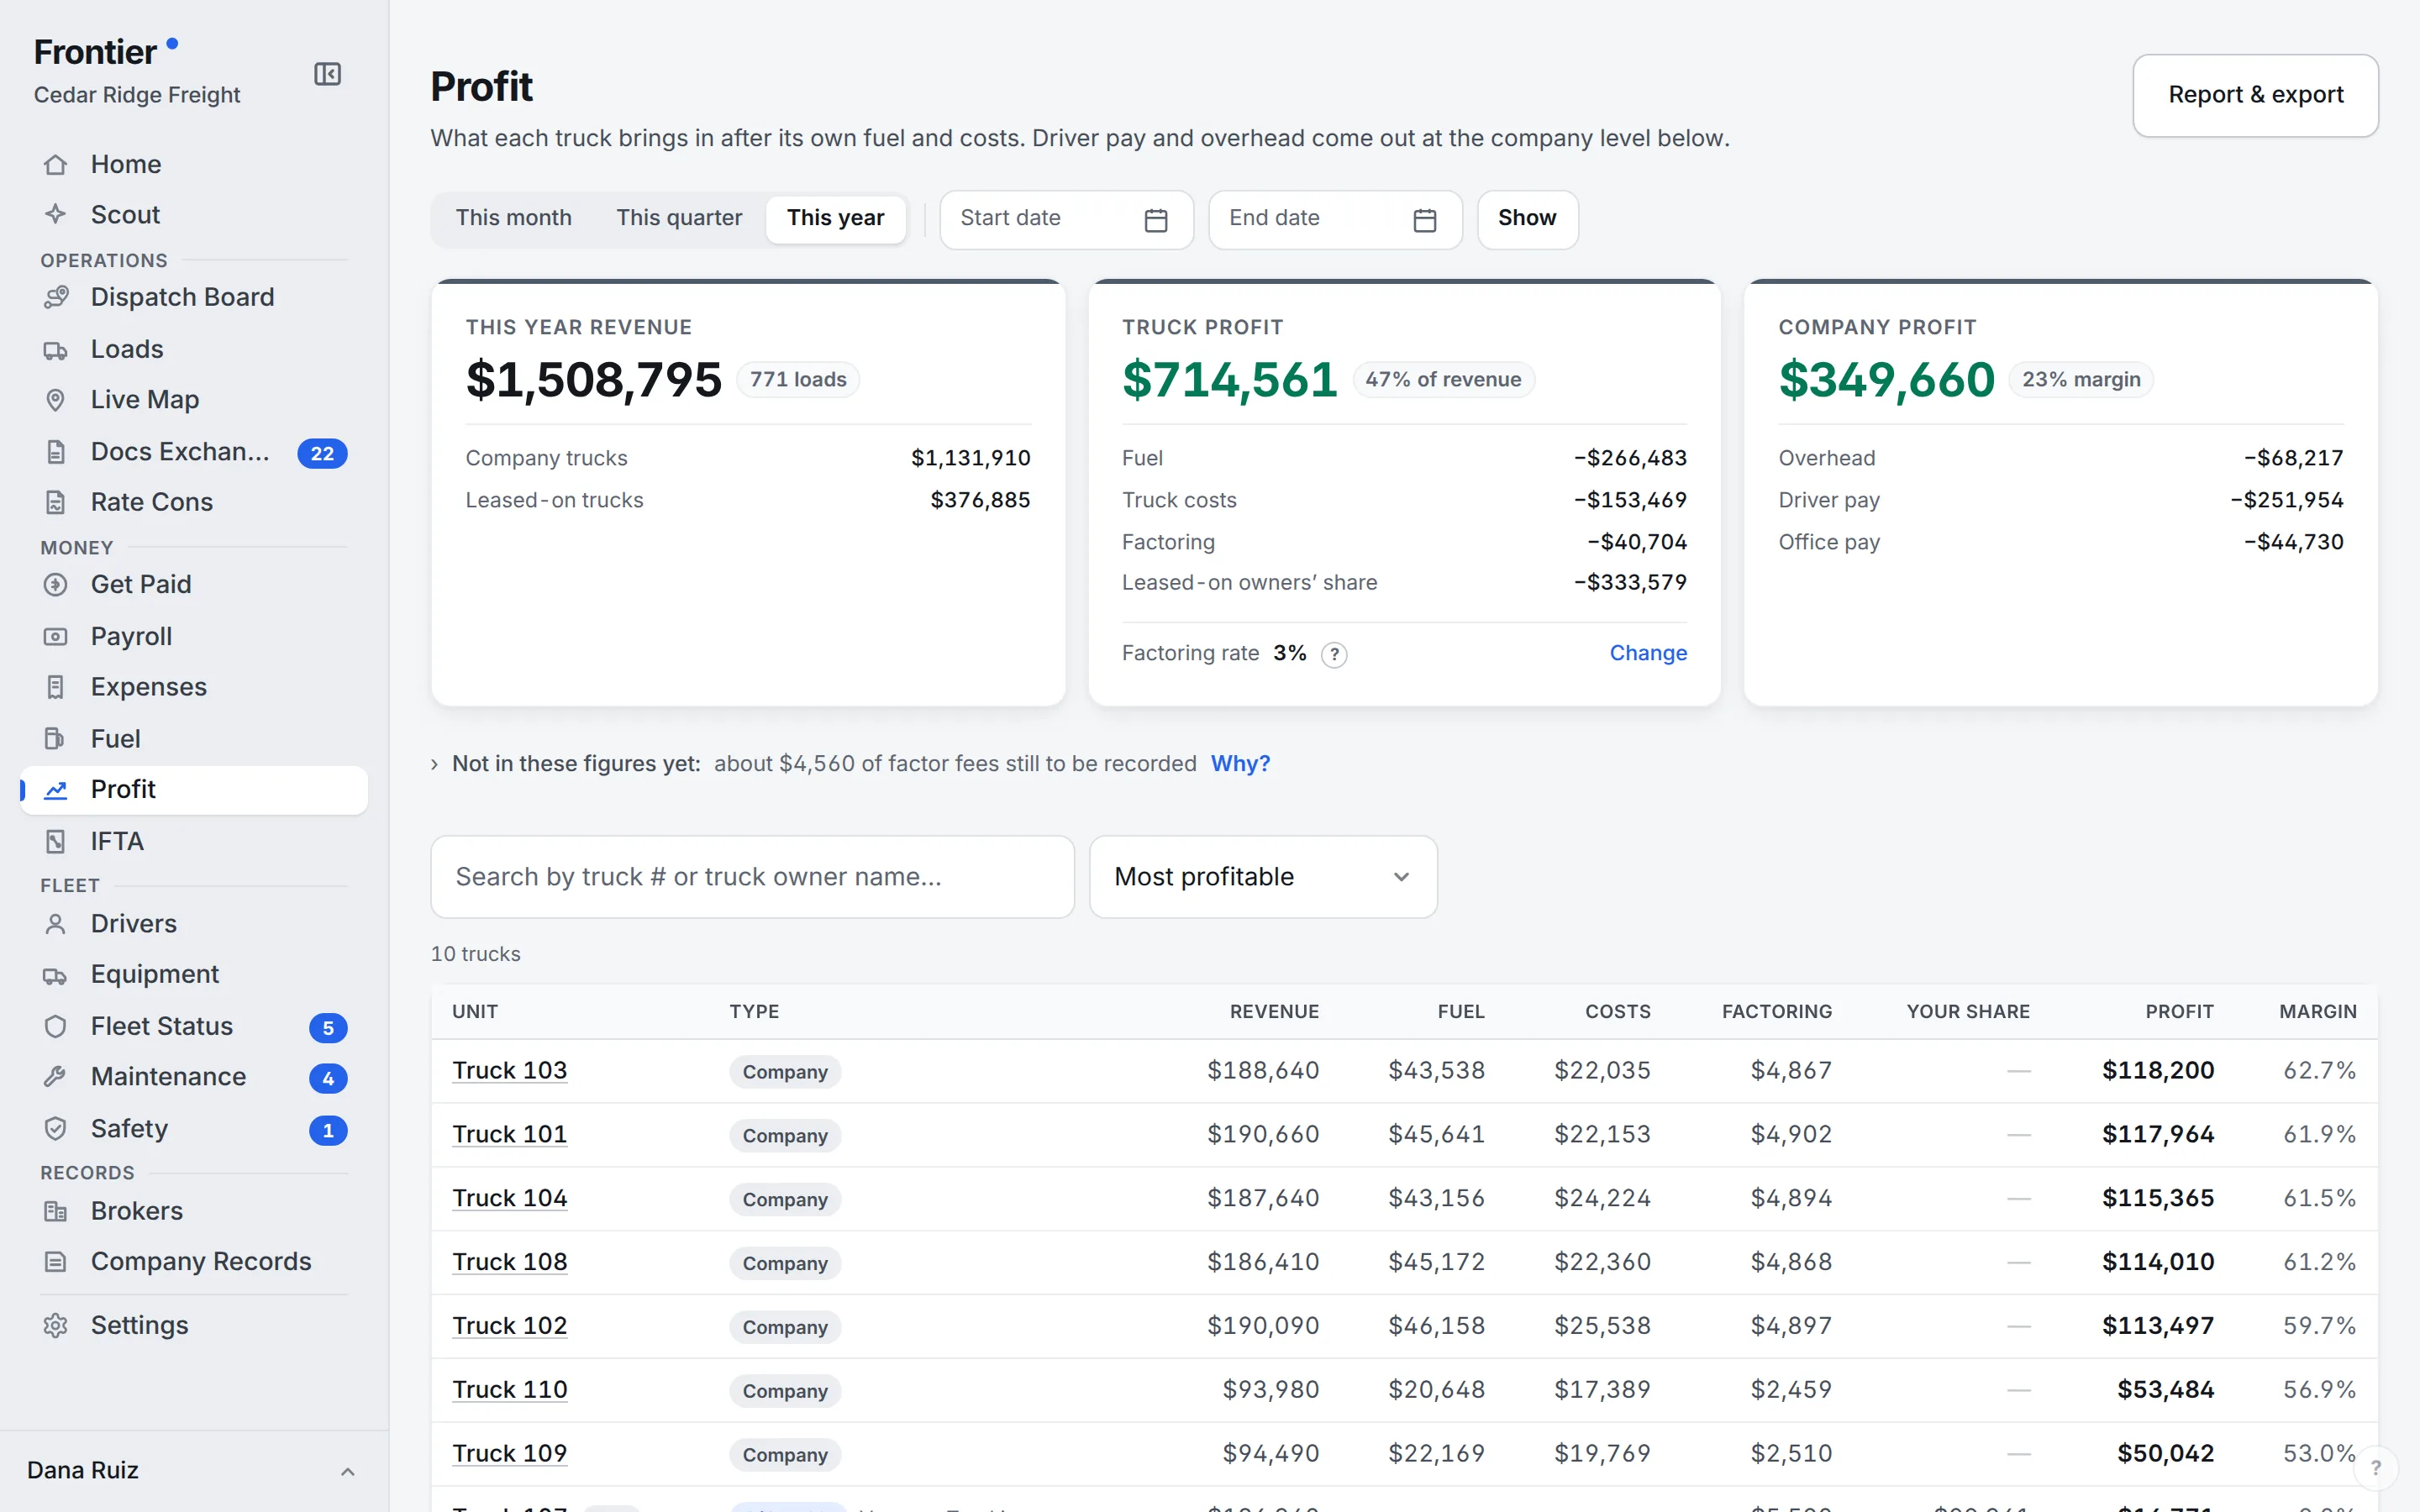The width and height of the screenshot is (2420, 1512).
Task: Click the Scout sparkle icon
Action: [x=56, y=215]
